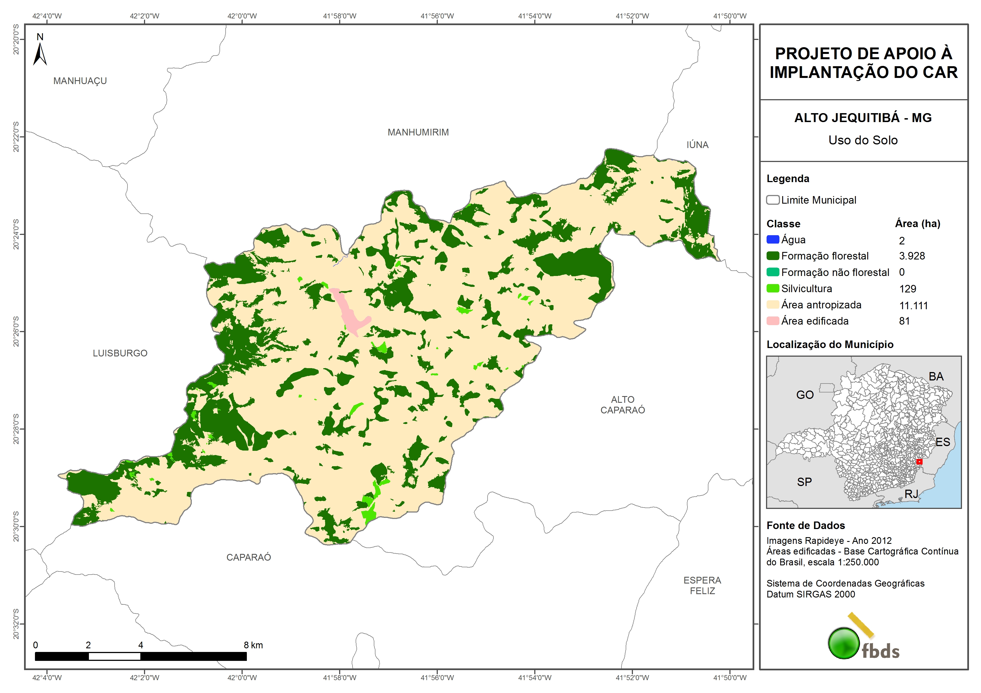Click the Água blue legend swatch
The height and width of the screenshot is (693, 981).
click(772, 240)
